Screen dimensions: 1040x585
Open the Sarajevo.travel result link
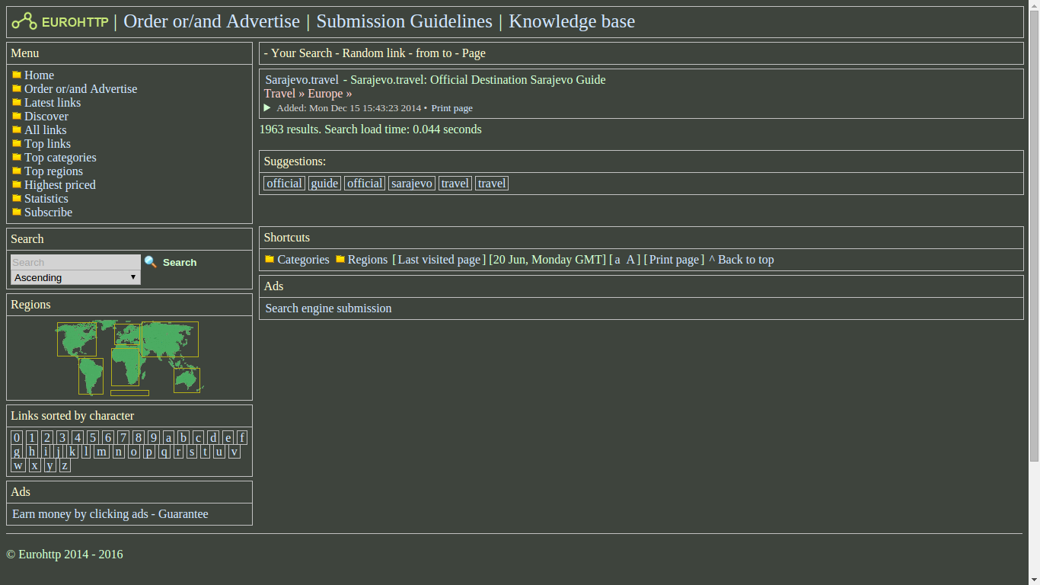[302, 79]
